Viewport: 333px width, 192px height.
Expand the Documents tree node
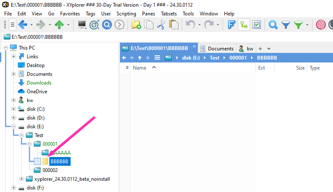coord(14,74)
